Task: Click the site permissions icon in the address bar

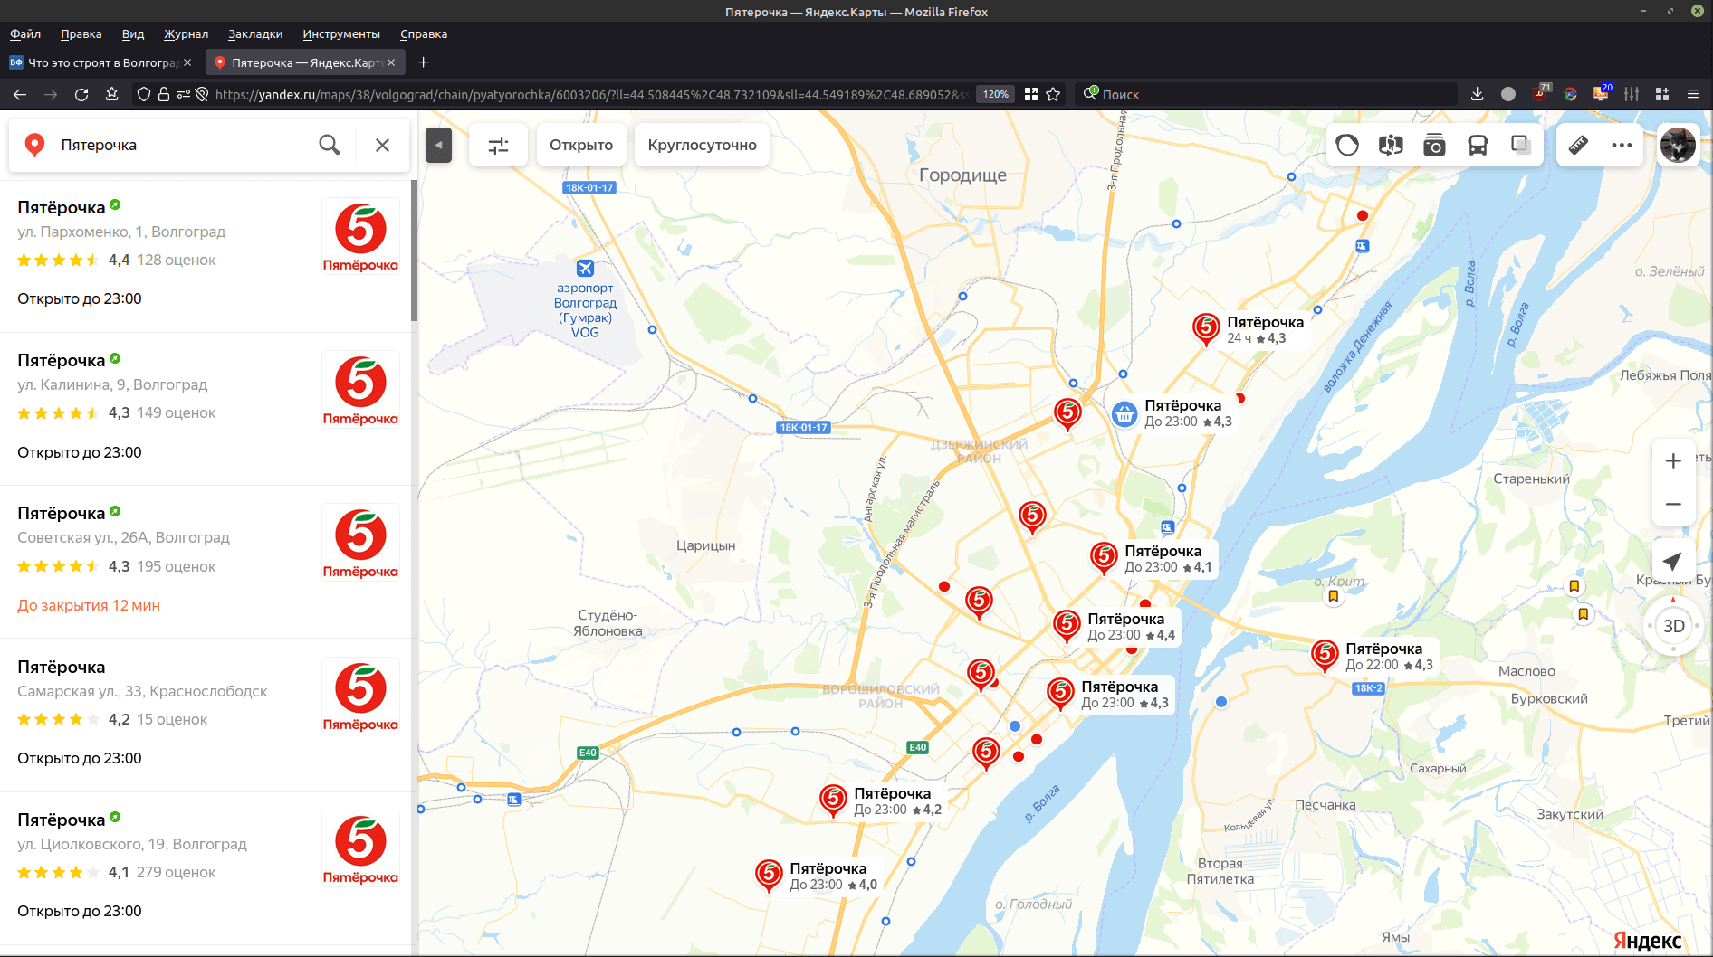Action: 184,94
